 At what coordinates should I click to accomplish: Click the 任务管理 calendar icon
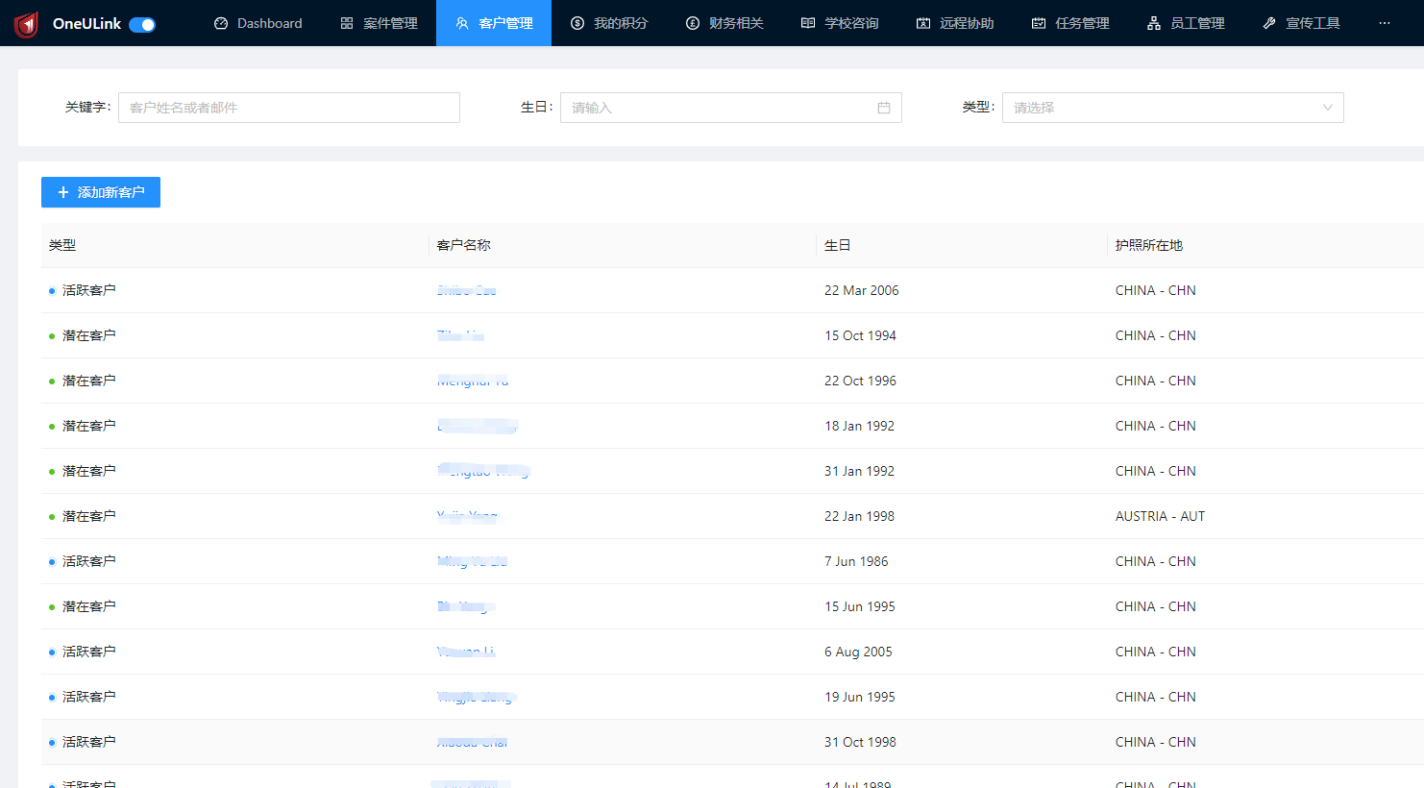[x=1039, y=23]
